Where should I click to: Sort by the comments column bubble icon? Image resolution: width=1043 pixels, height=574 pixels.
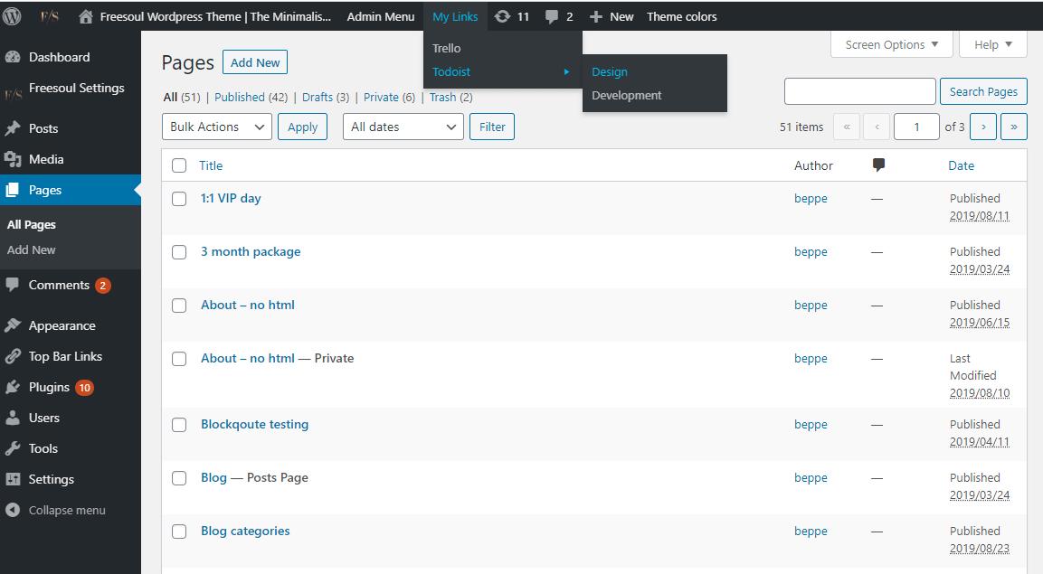(x=878, y=165)
